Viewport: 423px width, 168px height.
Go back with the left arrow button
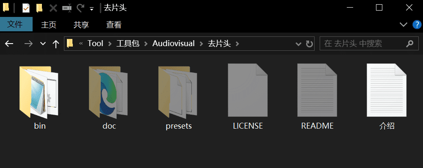pyautogui.click(x=9, y=44)
